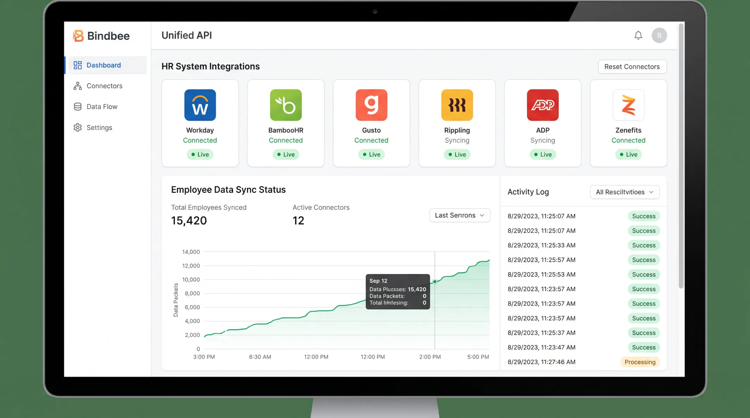Click the Bindbee logo icon
This screenshot has width=750, height=418.
78,36
